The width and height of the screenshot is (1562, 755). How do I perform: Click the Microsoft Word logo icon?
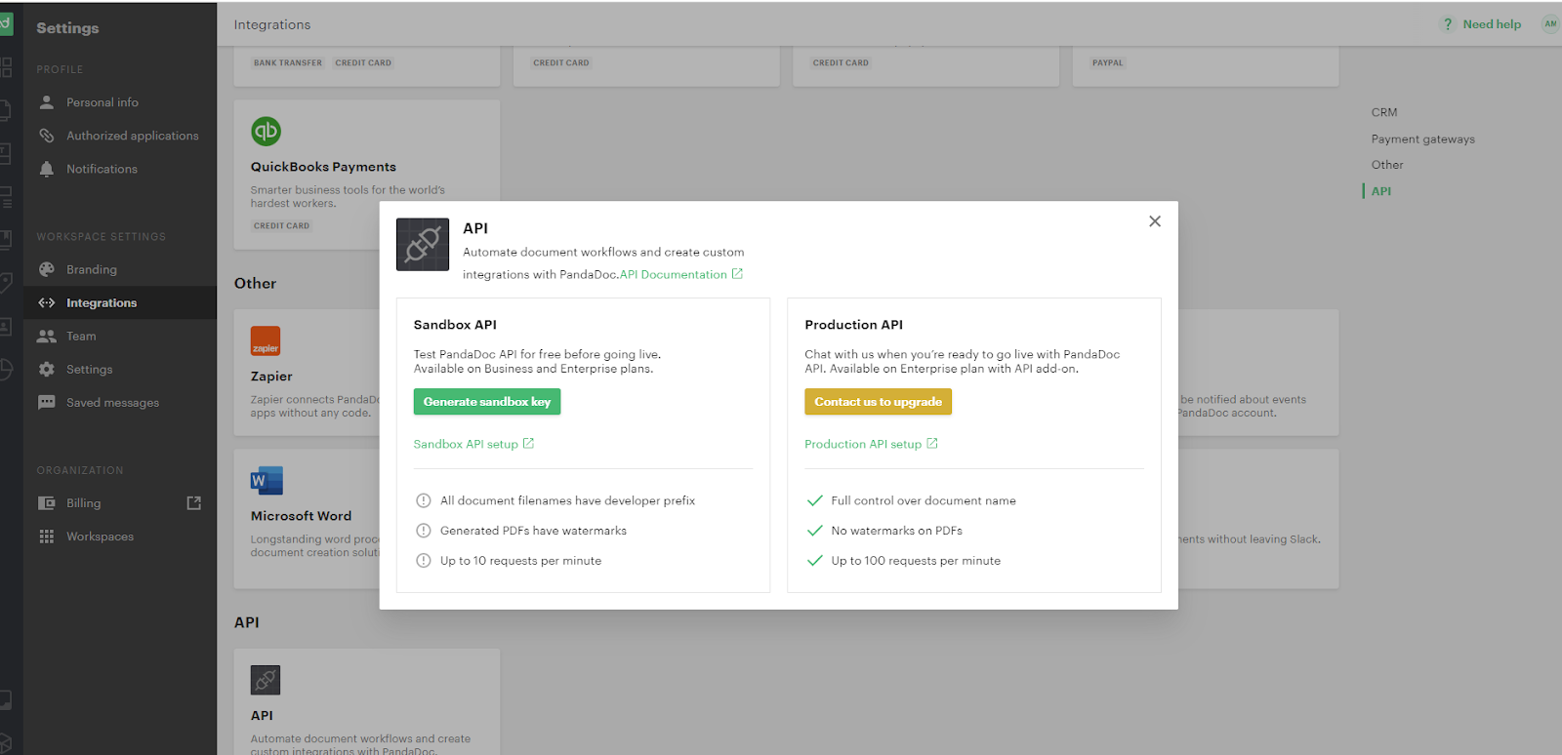tap(266, 481)
